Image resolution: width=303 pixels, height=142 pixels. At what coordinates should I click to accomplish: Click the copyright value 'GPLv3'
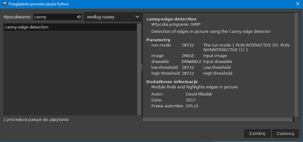pyautogui.click(x=192, y=106)
